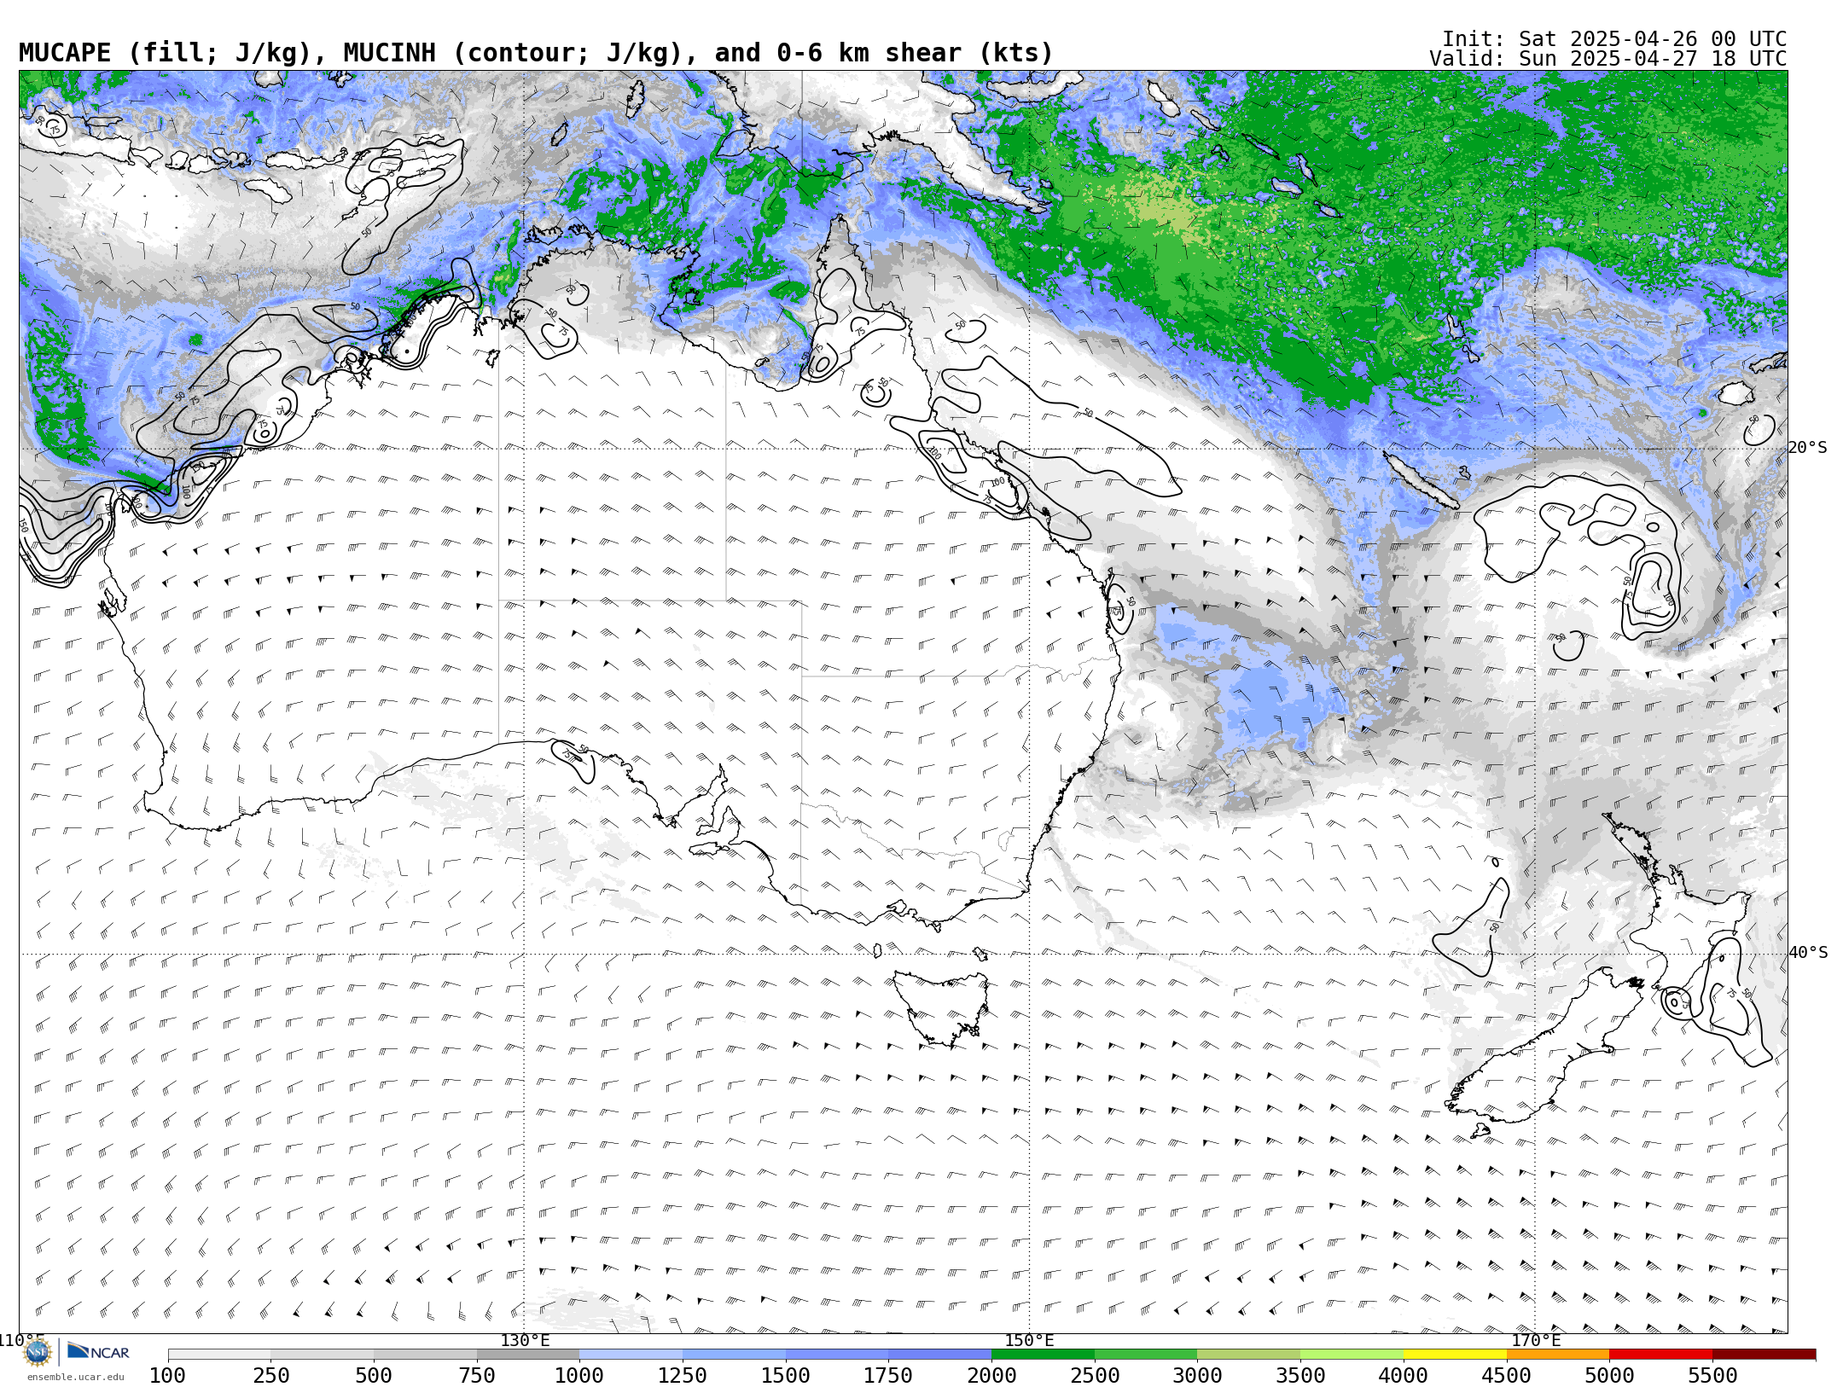Click the colorbar label 1500

[786, 1376]
